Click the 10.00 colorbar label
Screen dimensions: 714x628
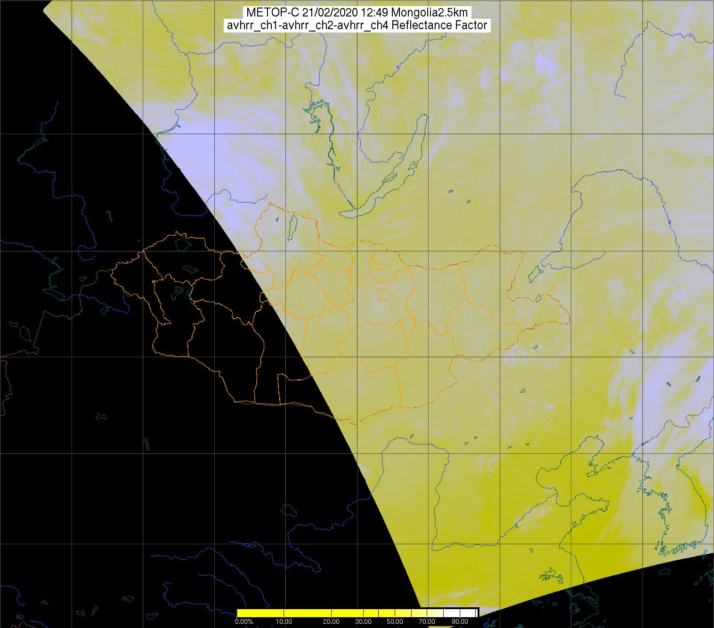point(284,622)
